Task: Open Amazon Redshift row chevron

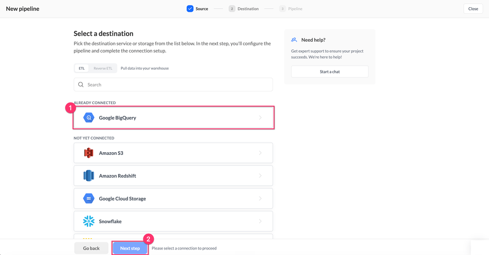Action: (260, 176)
